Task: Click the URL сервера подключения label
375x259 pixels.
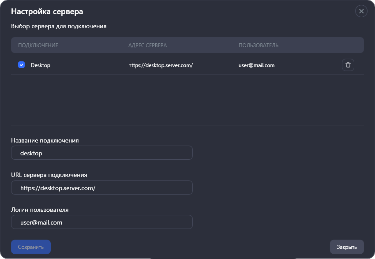Action: click(49, 175)
